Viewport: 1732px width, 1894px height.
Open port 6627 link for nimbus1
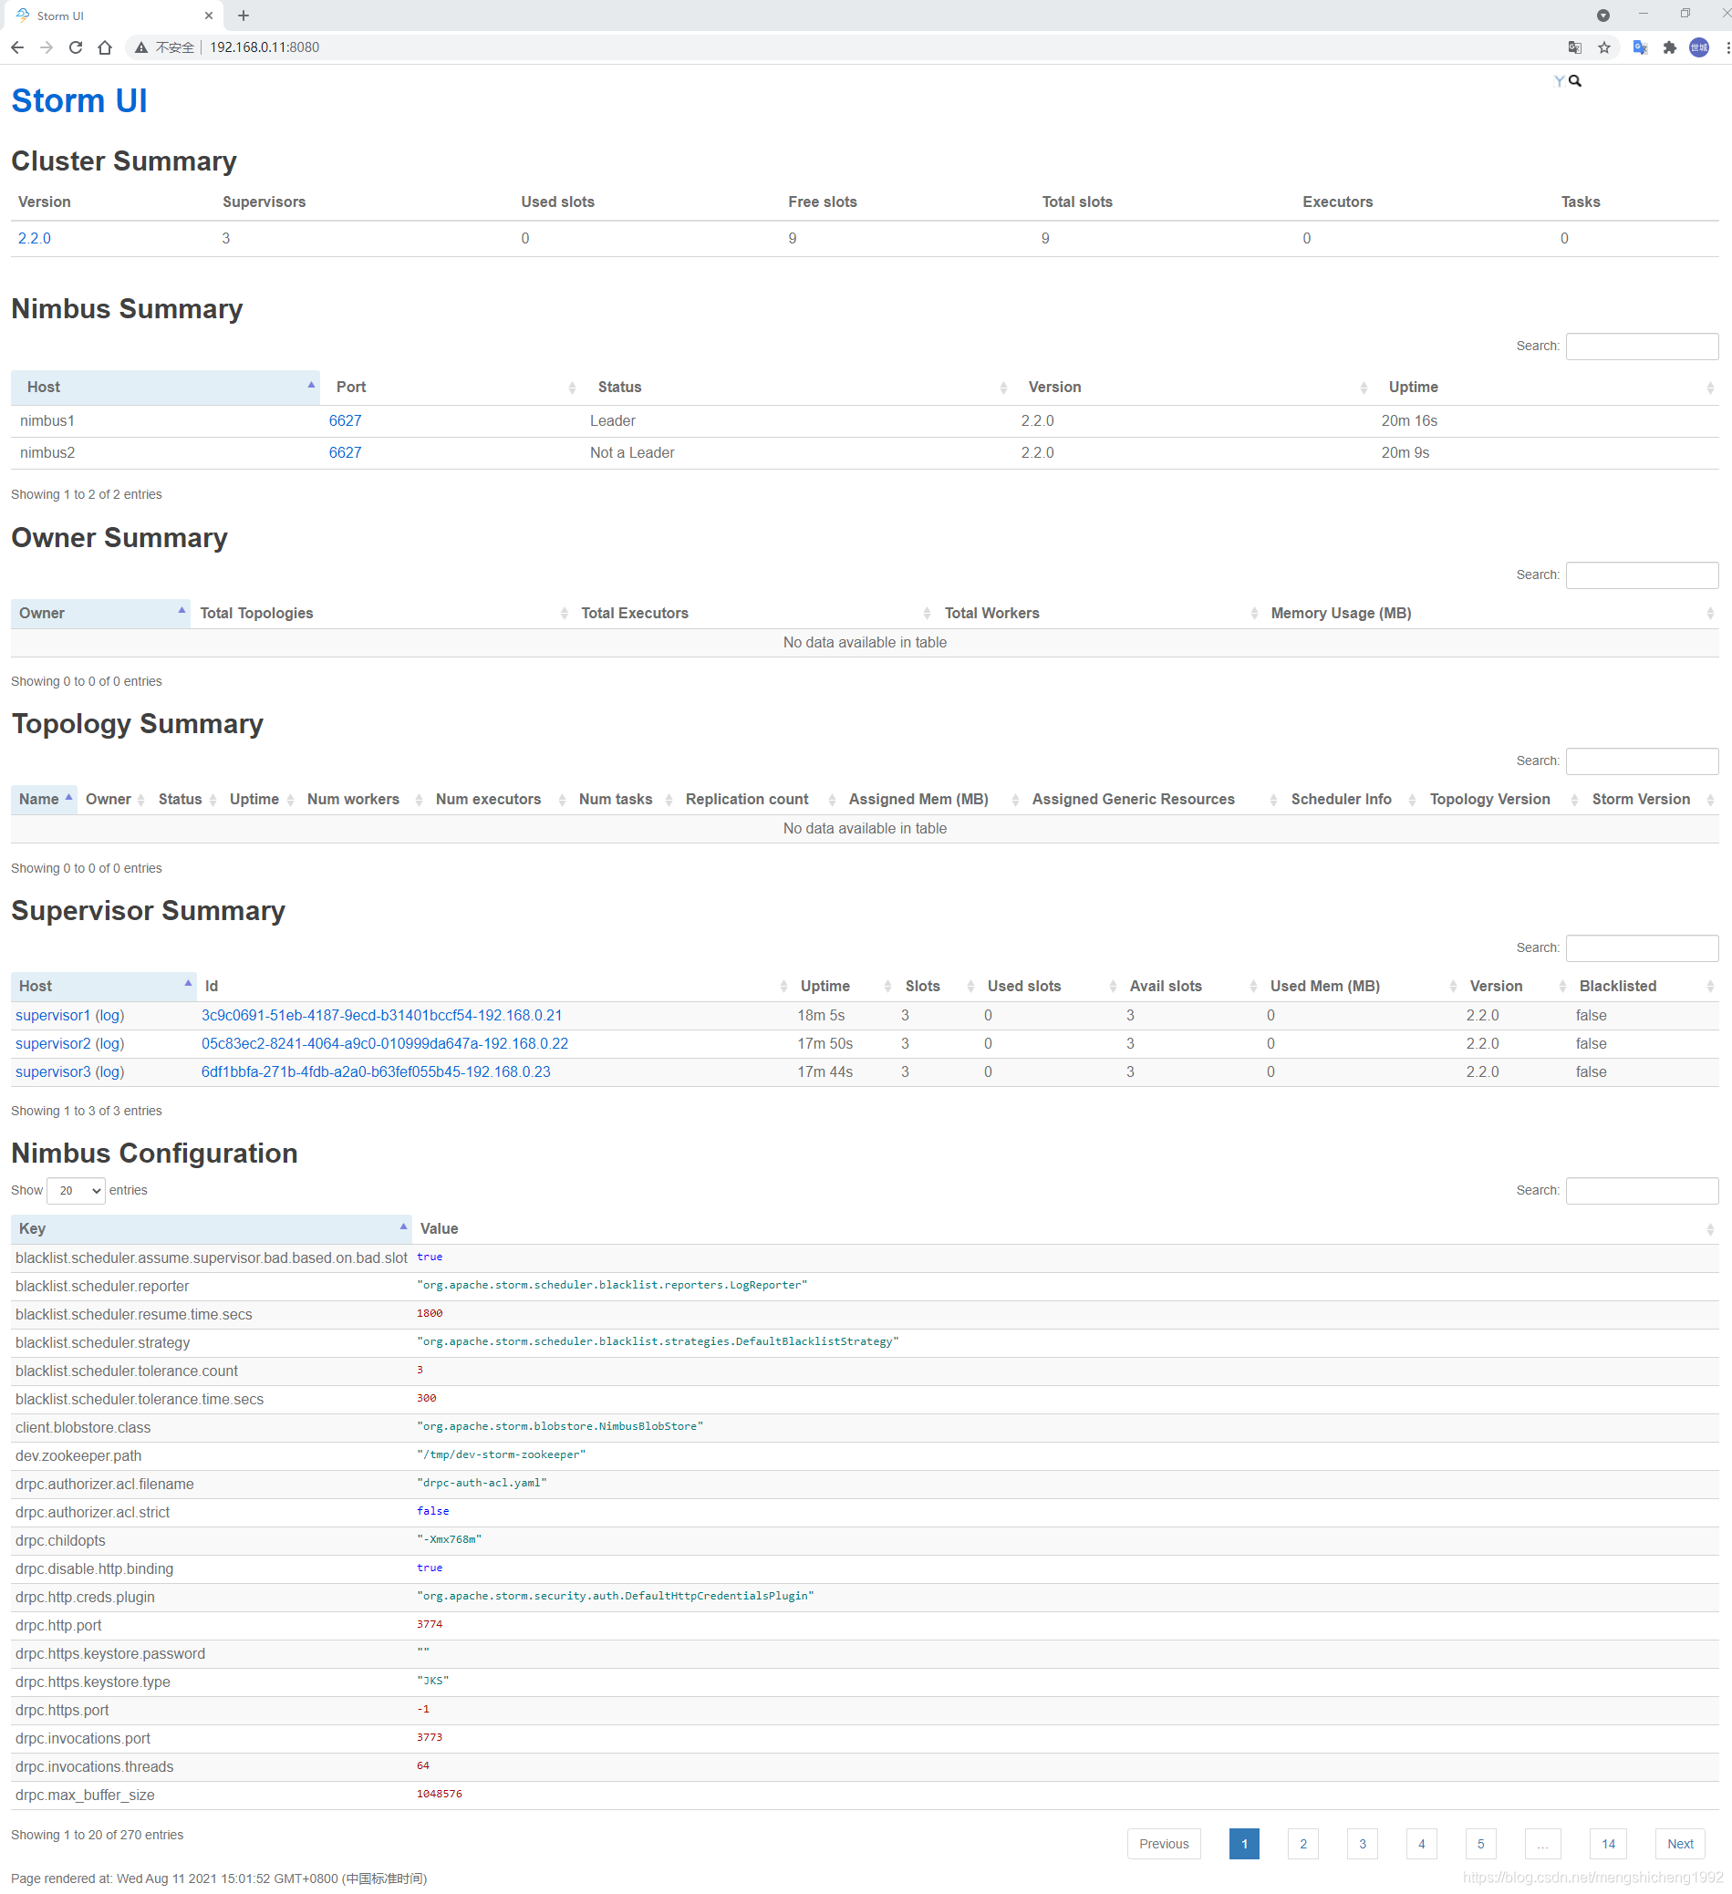(345, 421)
